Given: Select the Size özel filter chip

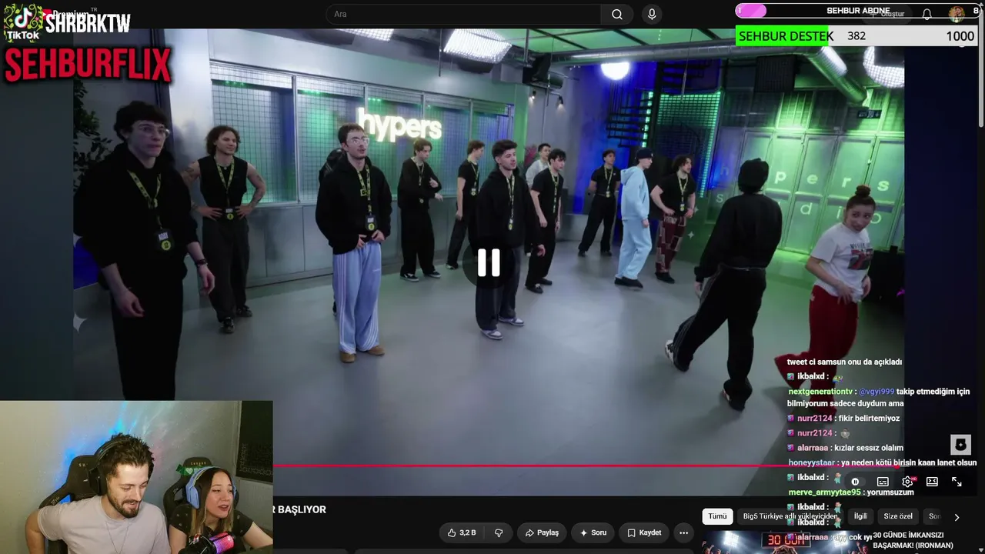Looking at the screenshot, I should coord(898,516).
